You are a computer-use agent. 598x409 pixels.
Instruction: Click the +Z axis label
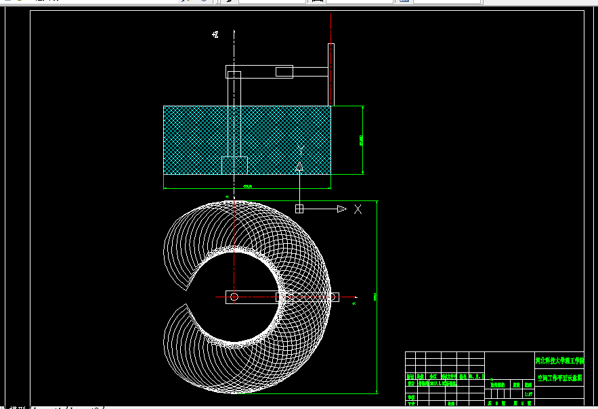coord(215,35)
